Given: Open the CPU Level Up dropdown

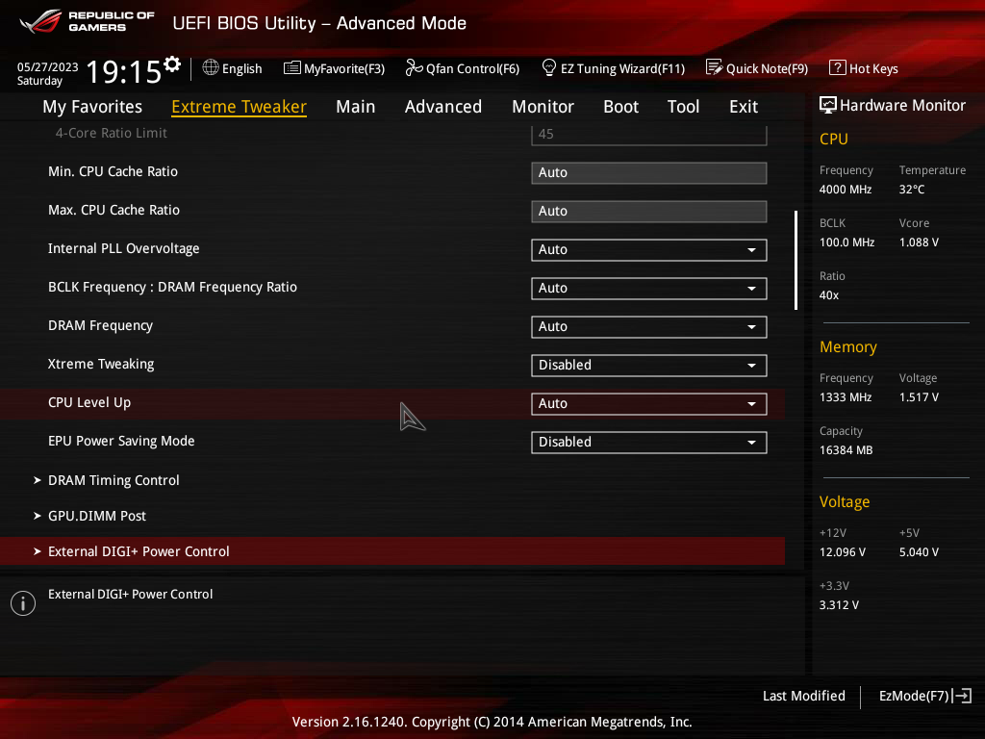Looking at the screenshot, I should pos(649,403).
